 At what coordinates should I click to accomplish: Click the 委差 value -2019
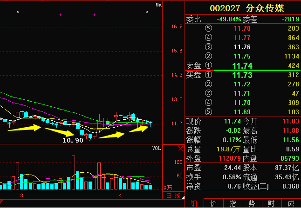coord(290,19)
